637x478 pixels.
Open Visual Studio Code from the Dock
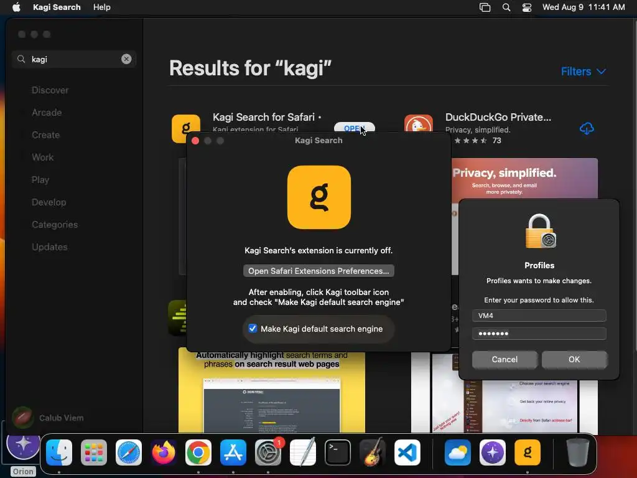[407, 452]
